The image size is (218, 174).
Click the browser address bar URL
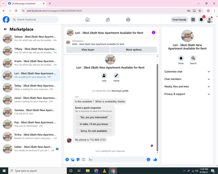[x=54, y=11]
